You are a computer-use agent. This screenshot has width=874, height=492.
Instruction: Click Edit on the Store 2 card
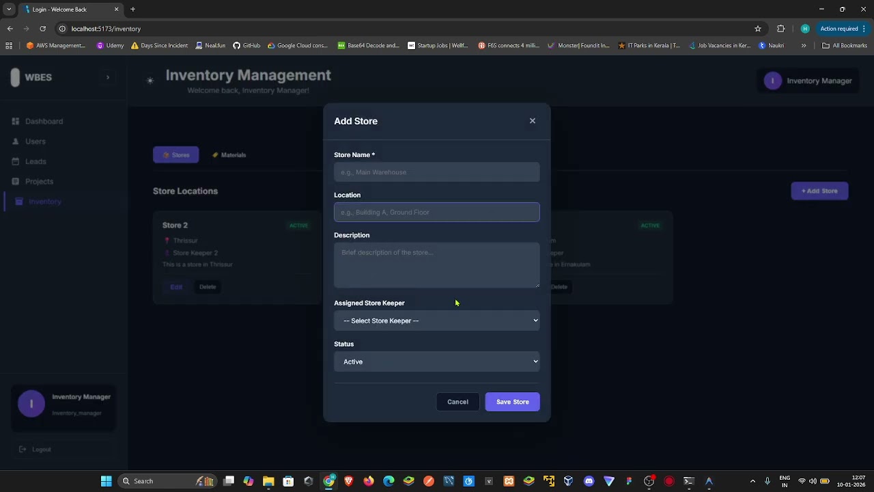[176, 287]
